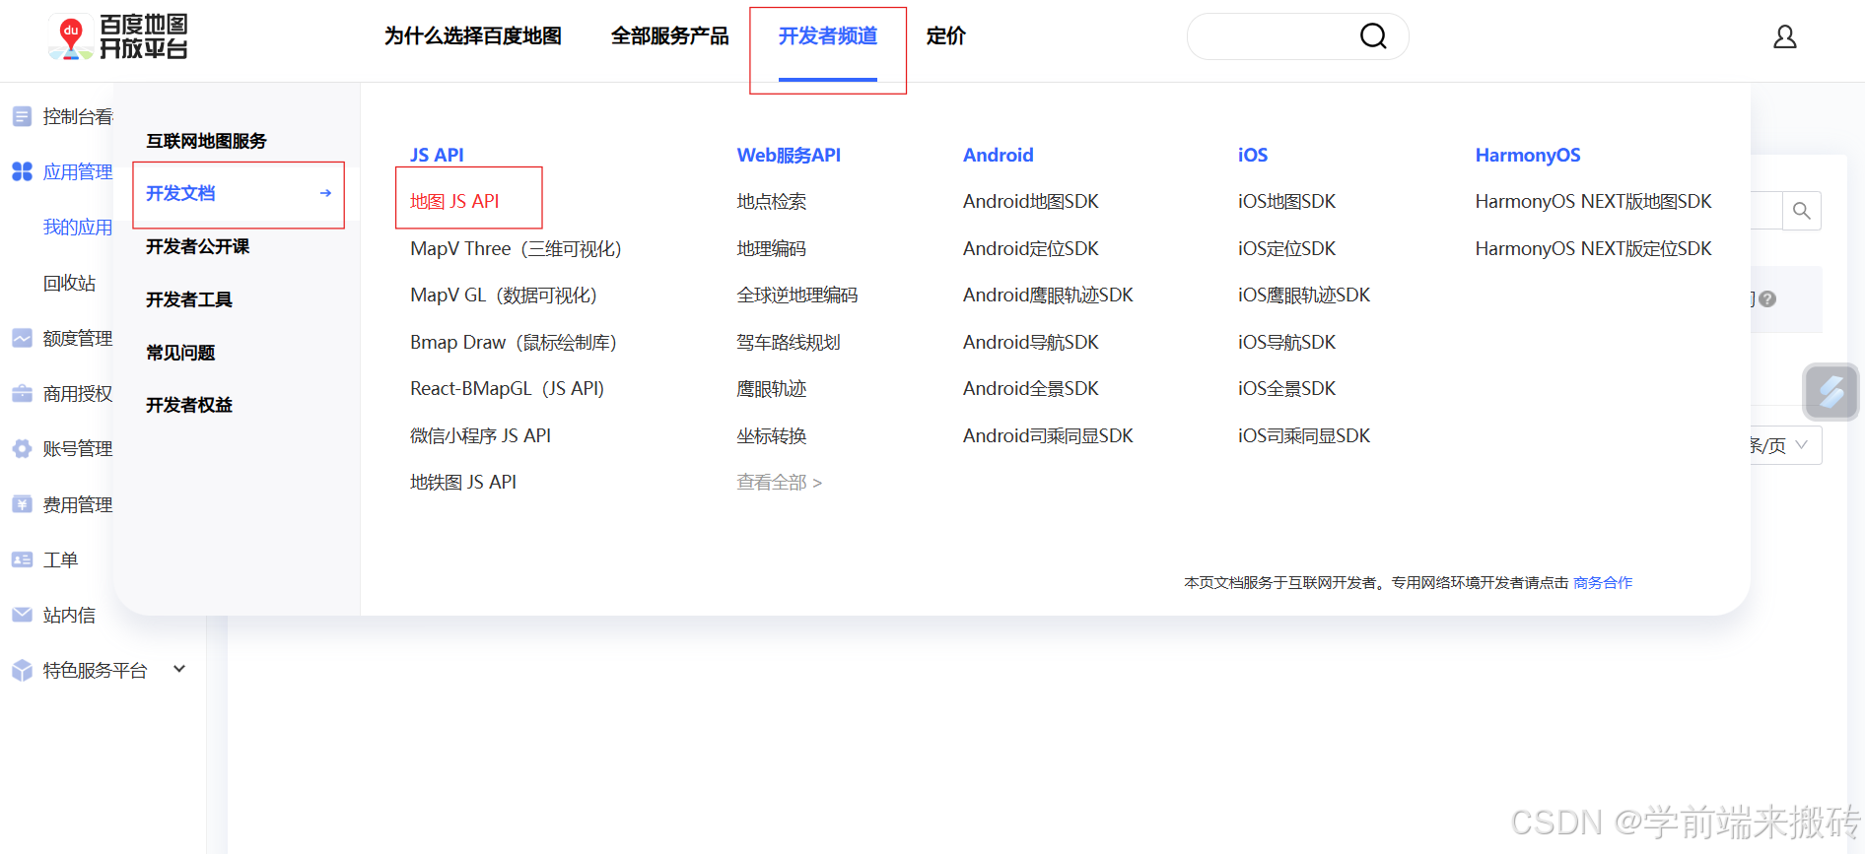
Task: Open 地铁图 JS API link
Action: coord(463,482)
